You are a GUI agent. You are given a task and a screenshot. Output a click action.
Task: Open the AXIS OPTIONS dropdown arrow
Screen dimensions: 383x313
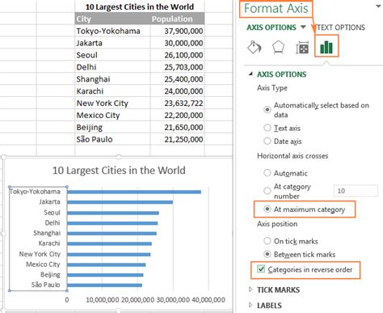click(x=303, y=27)
